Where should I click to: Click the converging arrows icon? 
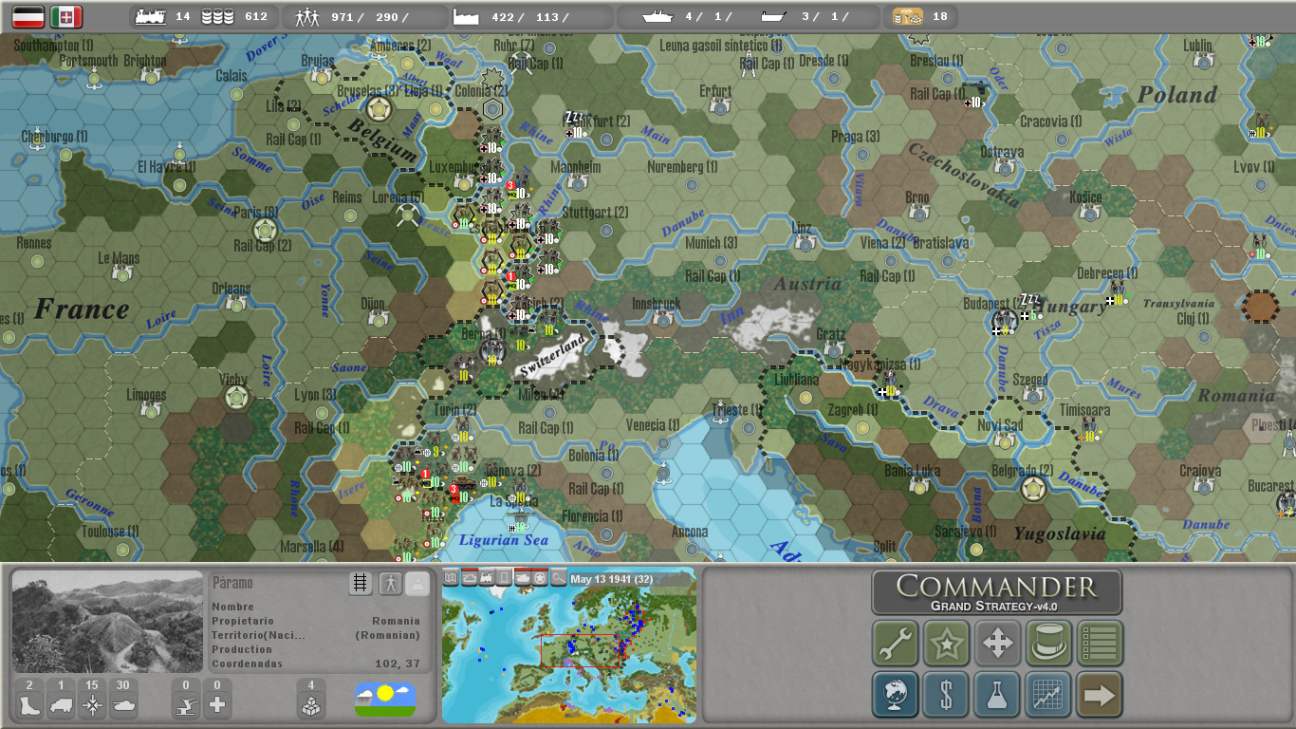[x=92, y=705]
